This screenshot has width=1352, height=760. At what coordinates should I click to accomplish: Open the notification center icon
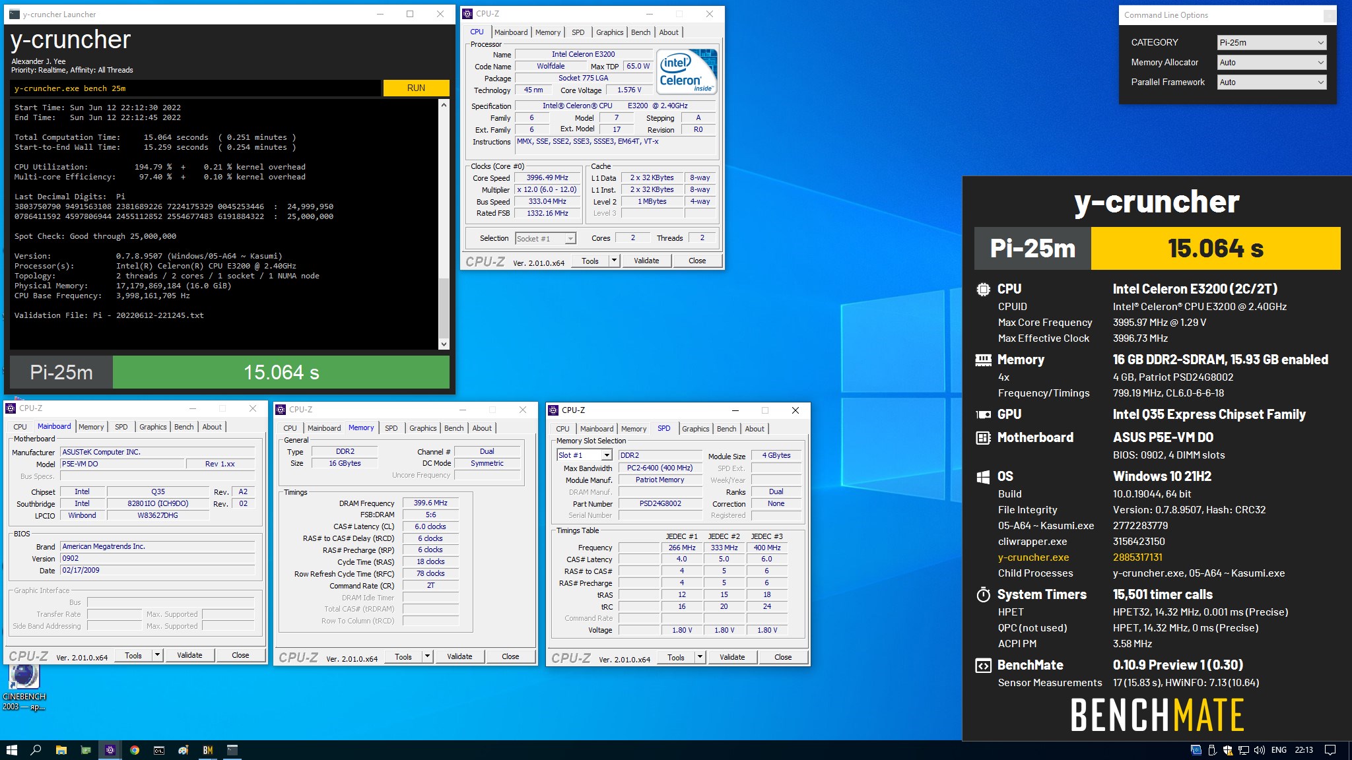point(1330,750)
